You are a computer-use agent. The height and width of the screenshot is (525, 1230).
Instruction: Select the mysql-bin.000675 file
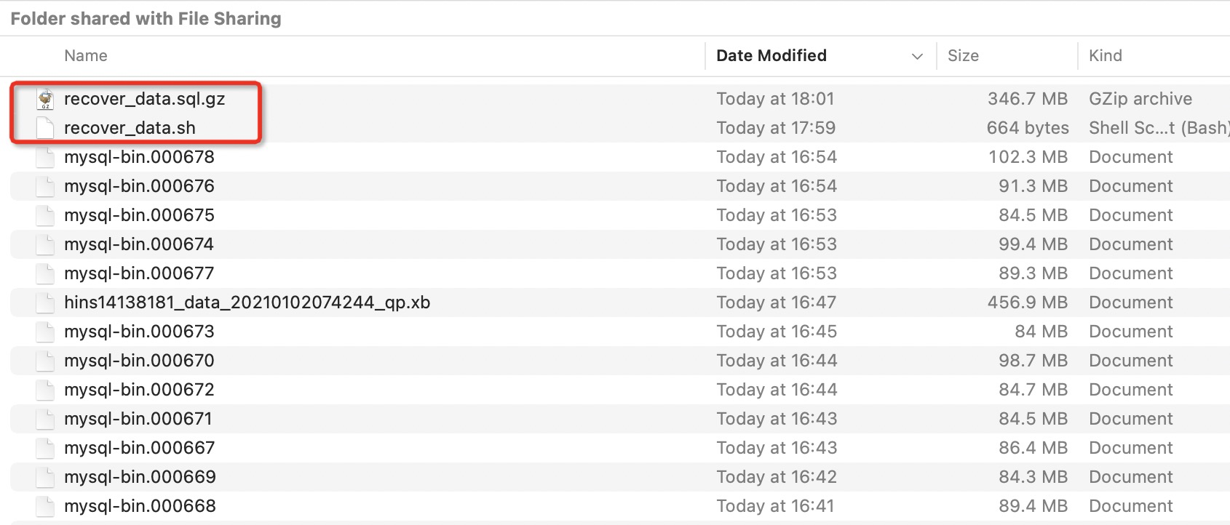click(x=138, y=215)
